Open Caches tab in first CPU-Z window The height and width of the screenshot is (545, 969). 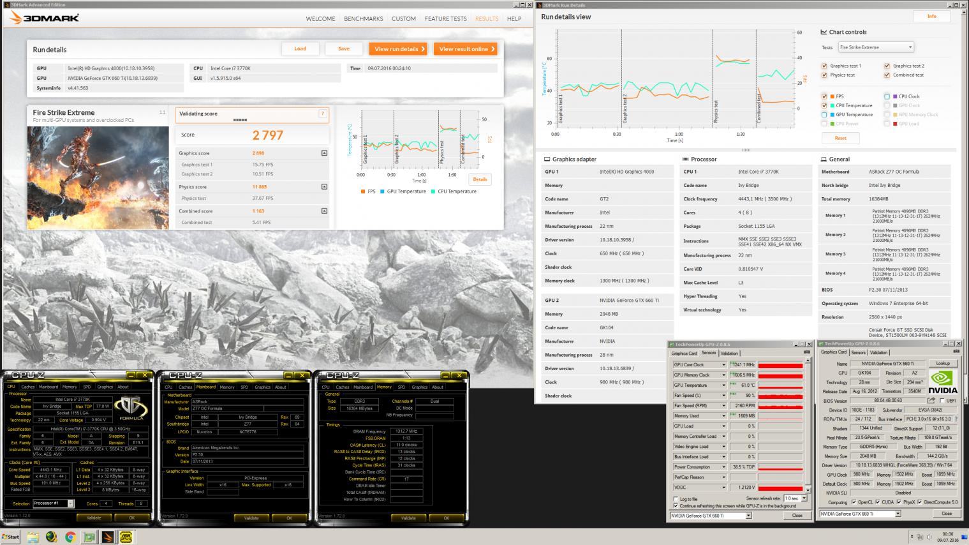[27, 387]
